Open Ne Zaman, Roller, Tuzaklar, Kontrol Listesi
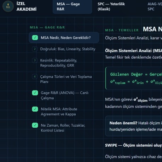 [63, 128]
